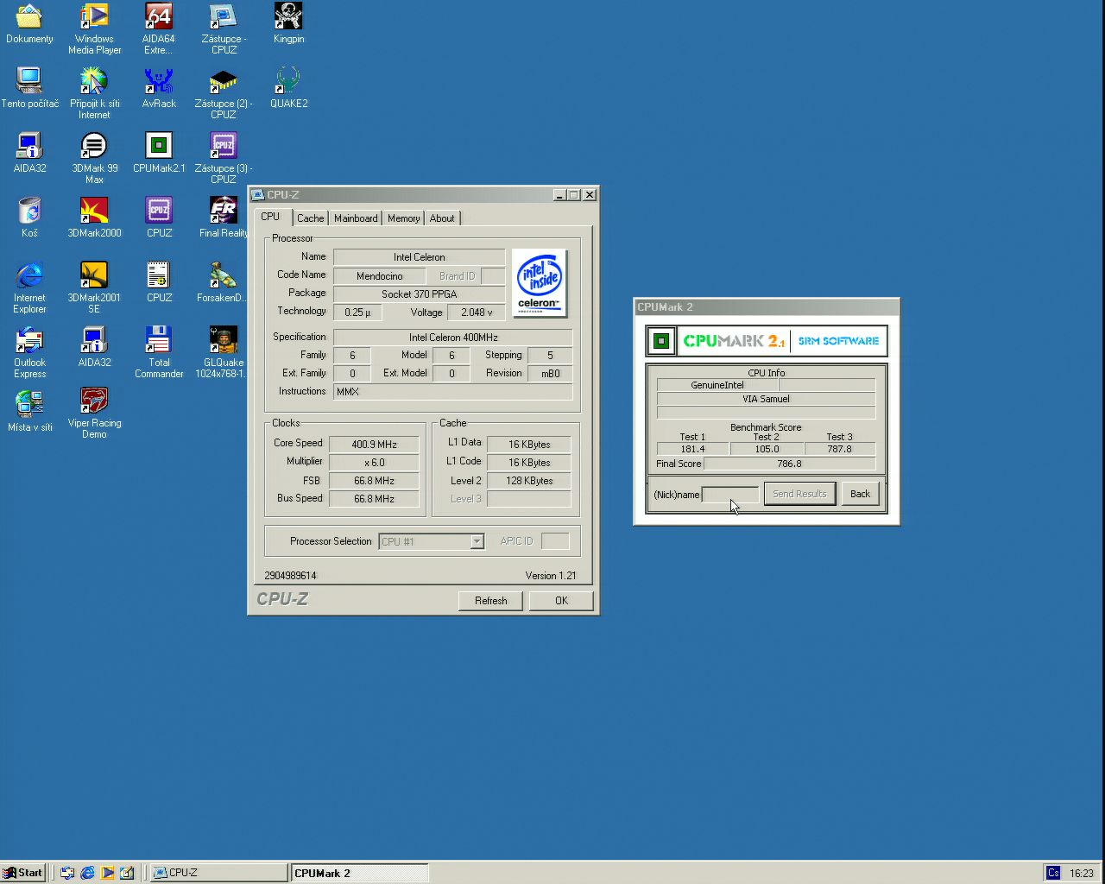This screenshot has height=884, width=1105.
Task: Open 3DMark 99 Max icon
Action: 94,158
